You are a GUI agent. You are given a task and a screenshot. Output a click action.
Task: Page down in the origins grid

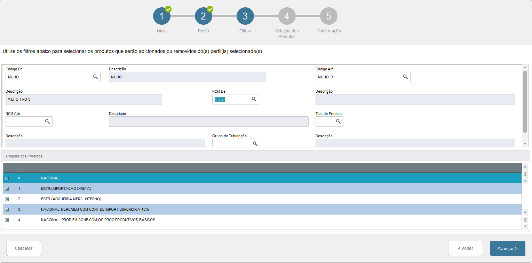525,219
